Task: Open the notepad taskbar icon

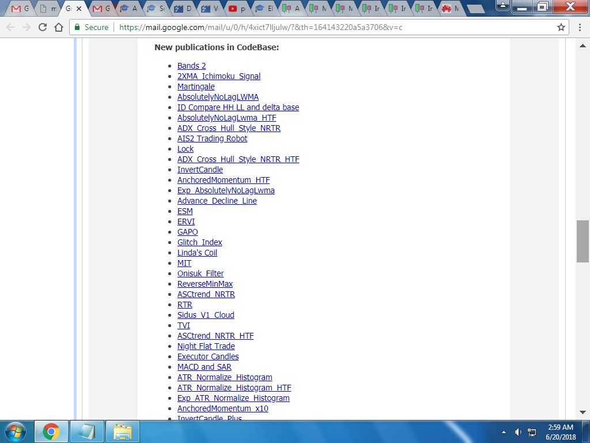Action: [x=87, y=431]
